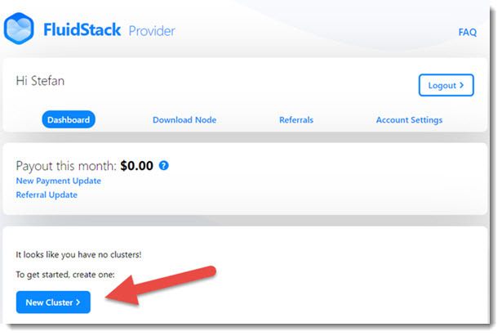Image resolution: width=502 pixels, height=336 pixels.
Task: Click the red arrow annotation
Action: (161, 285)
